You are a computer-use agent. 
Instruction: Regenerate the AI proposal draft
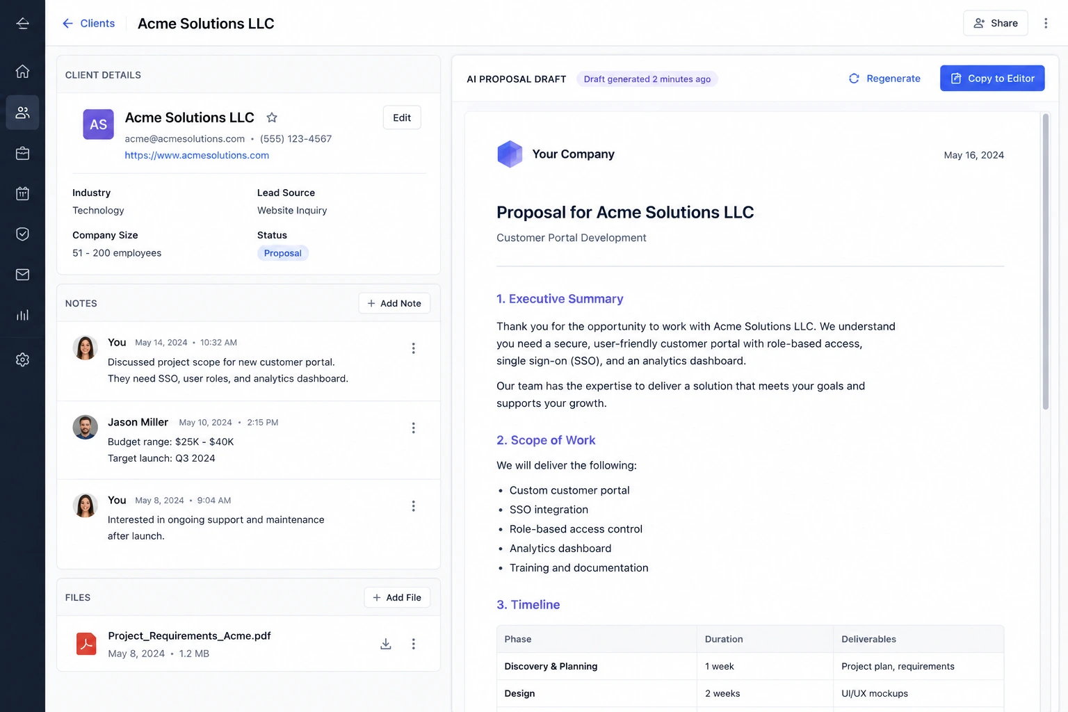click(884, 79)
